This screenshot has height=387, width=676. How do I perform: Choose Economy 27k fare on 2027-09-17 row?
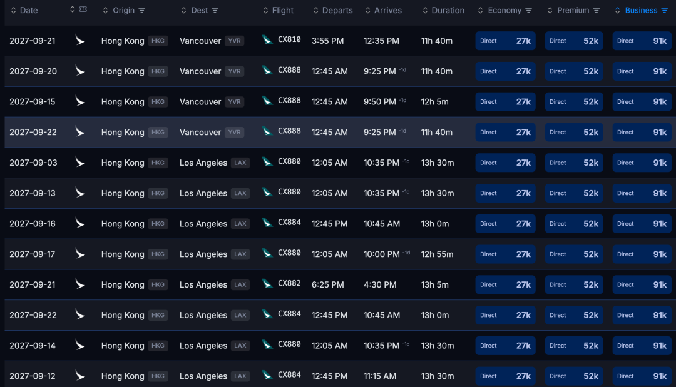click(505, 254)
